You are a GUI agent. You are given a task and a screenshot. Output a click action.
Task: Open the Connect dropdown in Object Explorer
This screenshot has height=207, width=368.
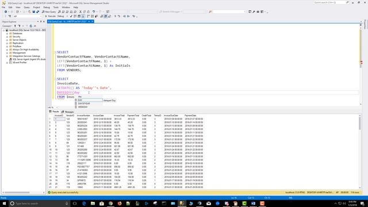[7, 26]
